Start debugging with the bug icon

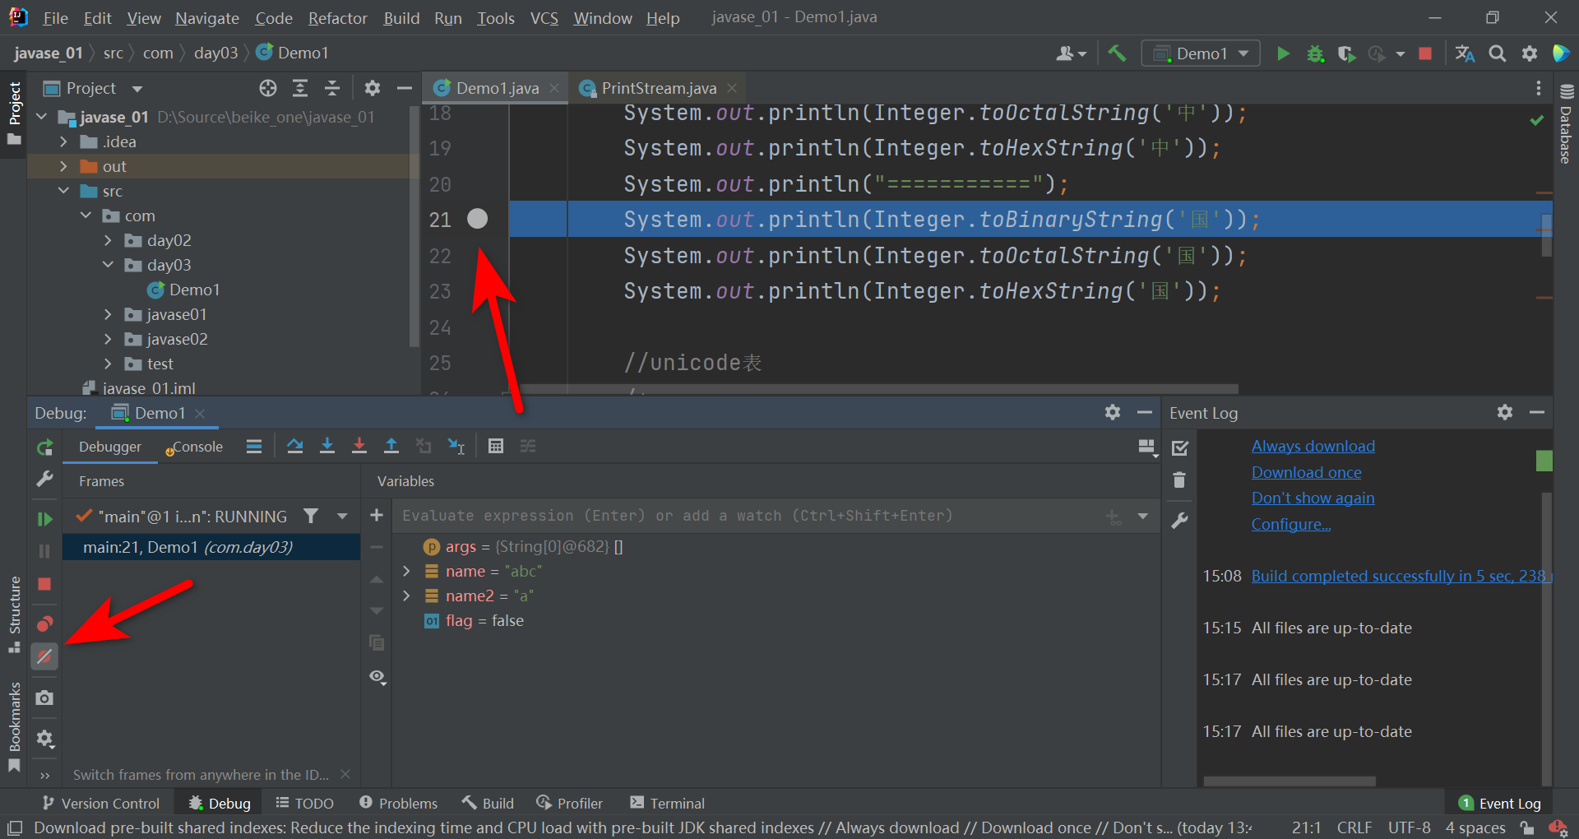pyautogui.click(x=1315, y=53)
